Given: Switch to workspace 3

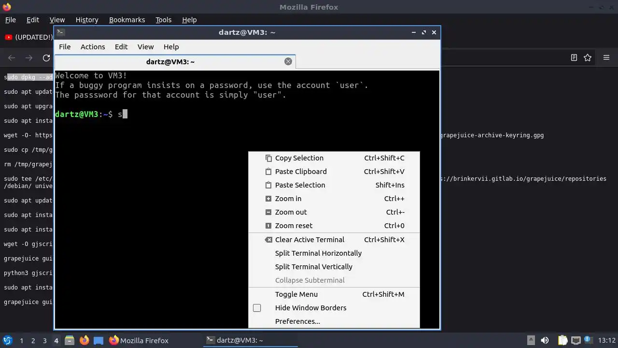Looking at the screenshot, I should [44, 341].
